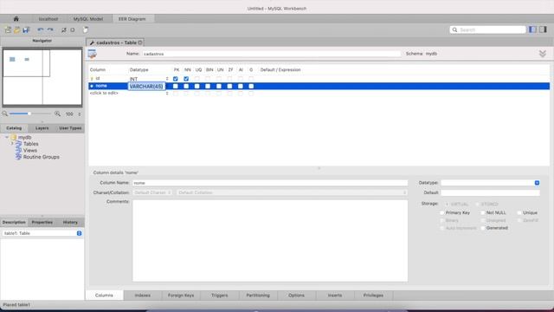Screen dimensions: 554x312
Task: Toggle the grid toolbar icon
Action: (x=64, y=30)
